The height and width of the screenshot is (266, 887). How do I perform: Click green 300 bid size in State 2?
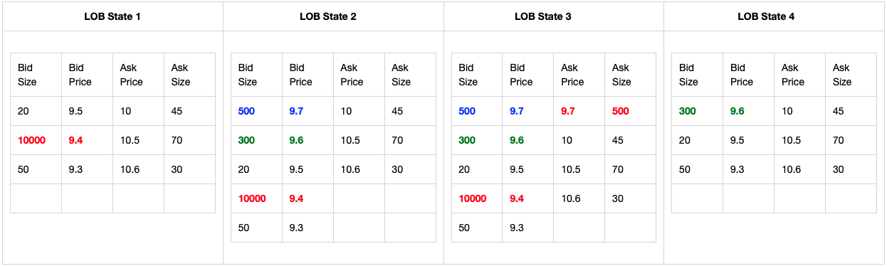pos(247,140)
